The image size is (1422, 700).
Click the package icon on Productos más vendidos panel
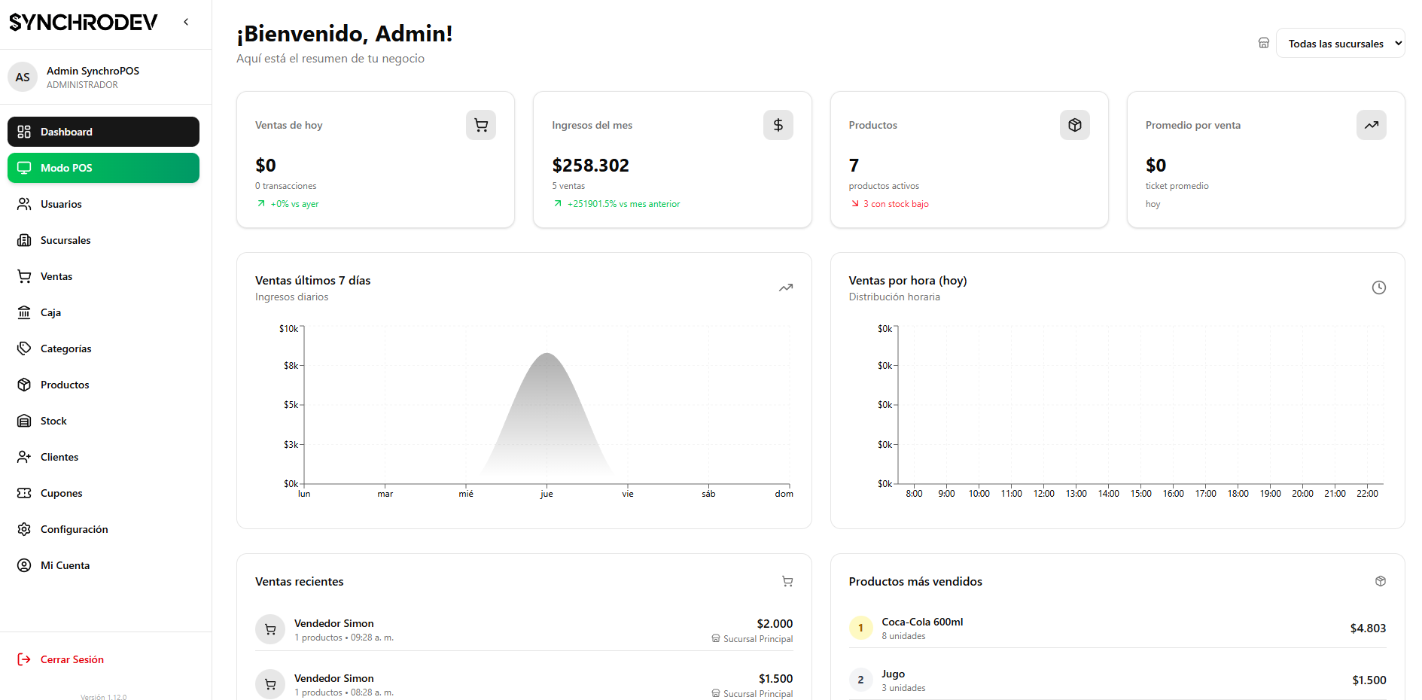coord(1380,581)
